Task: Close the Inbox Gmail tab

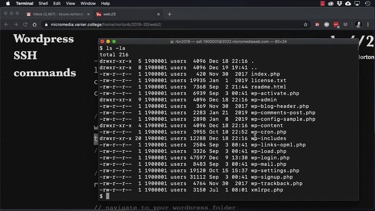Action: pyautogui.click(x=88, y=14)
